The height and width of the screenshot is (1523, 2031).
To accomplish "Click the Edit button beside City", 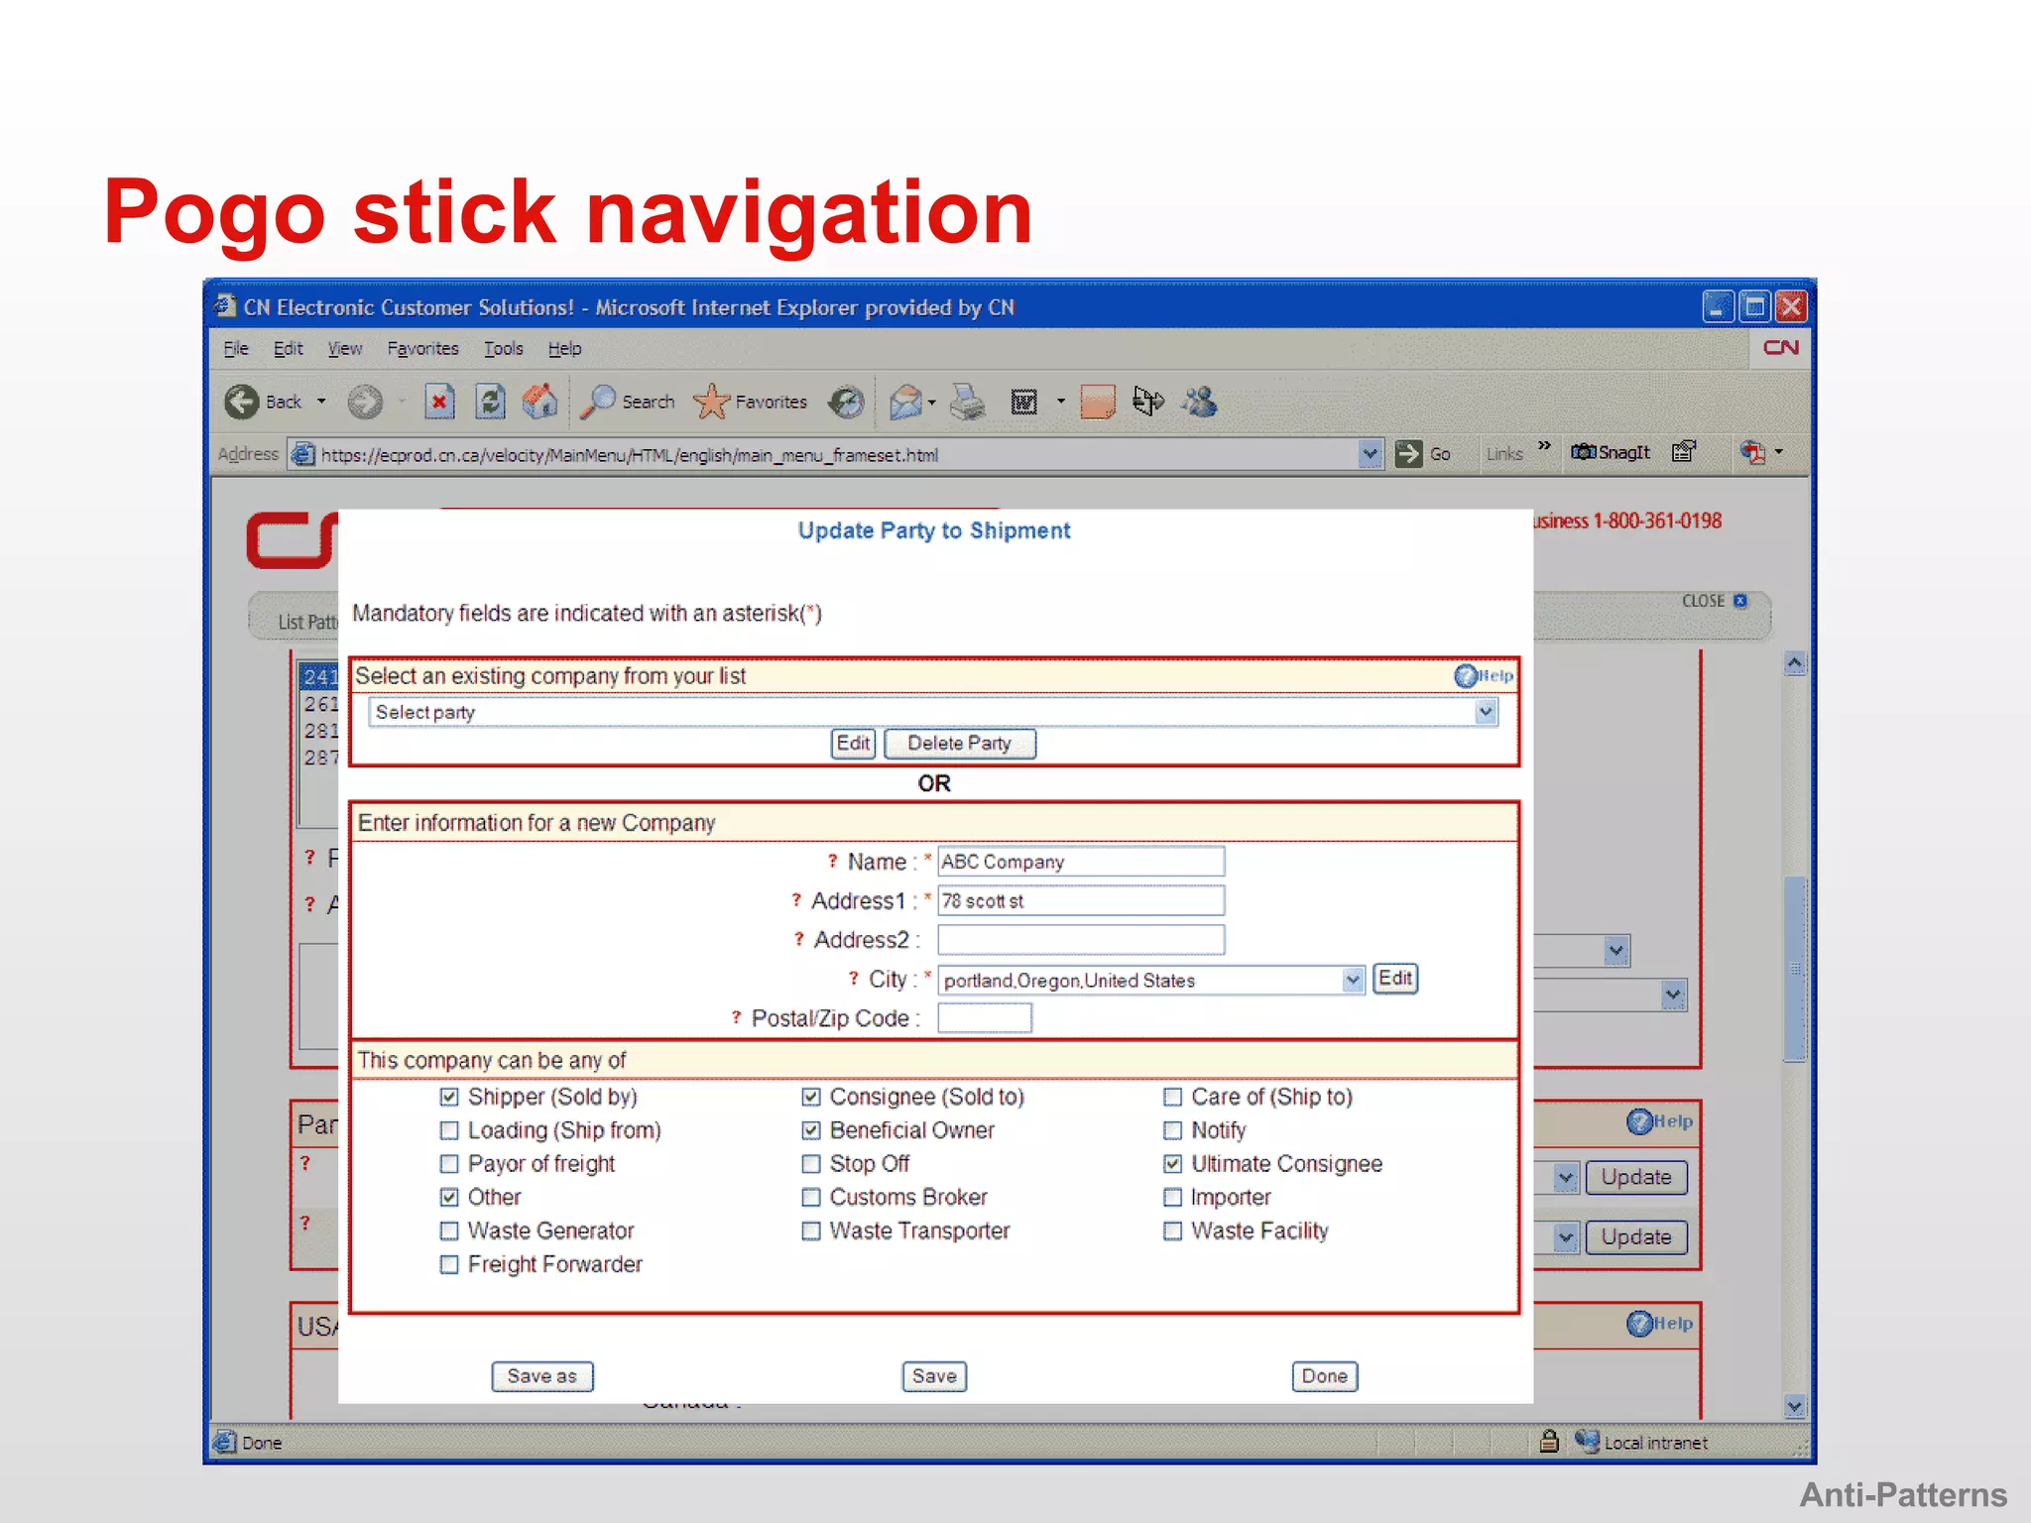I will tap(1394, 979).
